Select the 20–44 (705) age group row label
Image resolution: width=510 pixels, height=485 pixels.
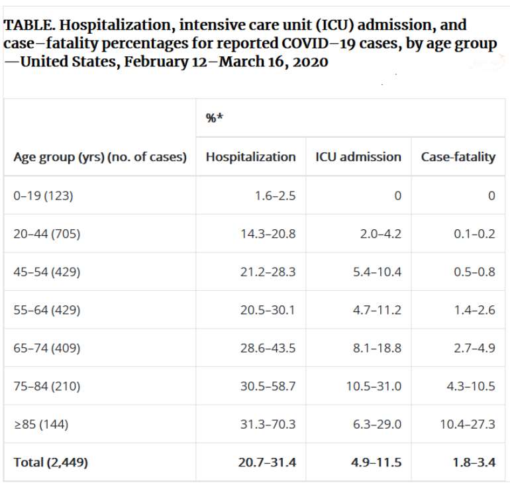[x=46, y=234]
